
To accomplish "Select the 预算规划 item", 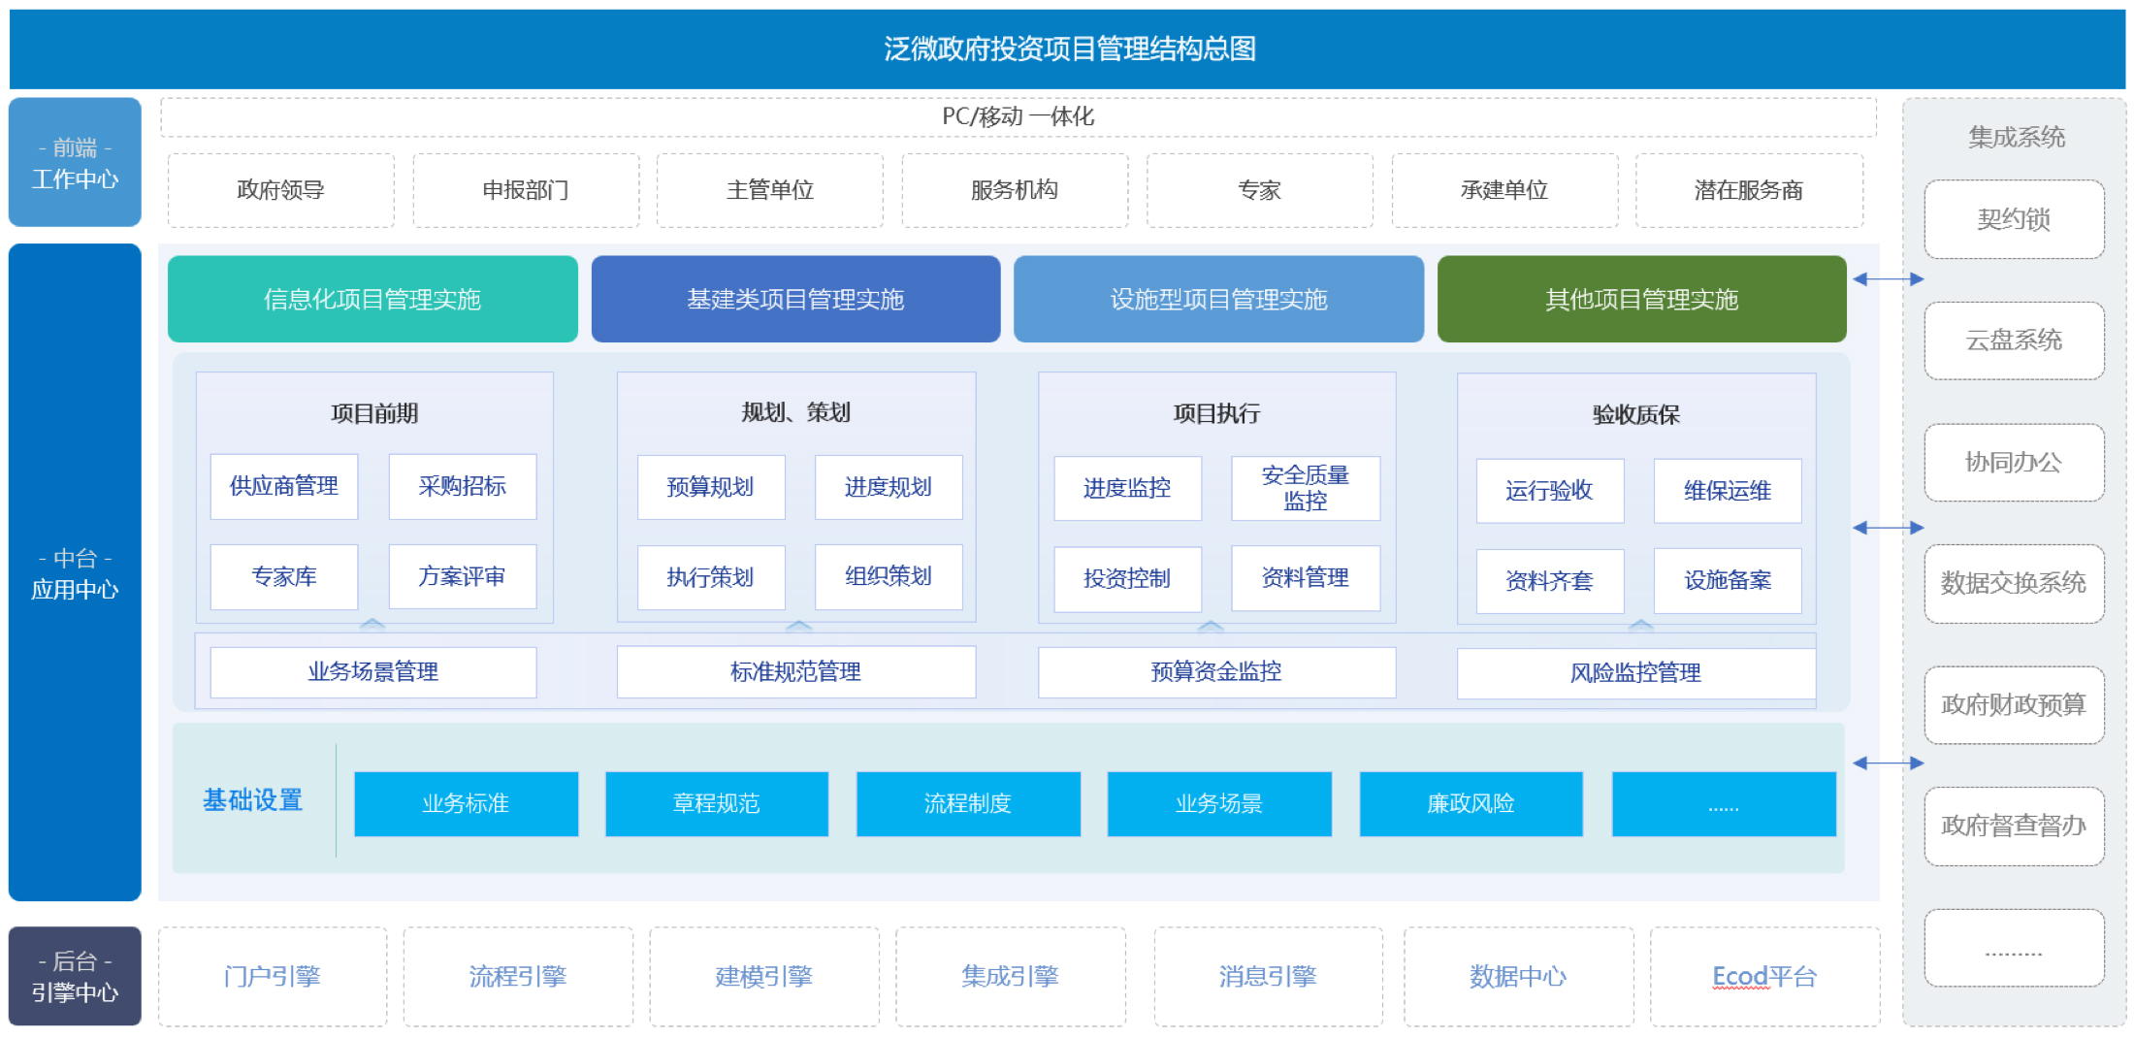I will (710, 487).
